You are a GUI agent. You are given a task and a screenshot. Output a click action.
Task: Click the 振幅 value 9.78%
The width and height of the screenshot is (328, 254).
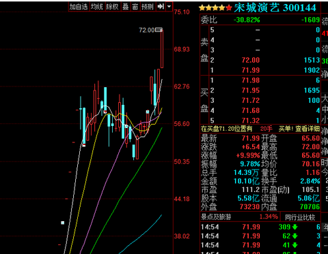[250, 164]
